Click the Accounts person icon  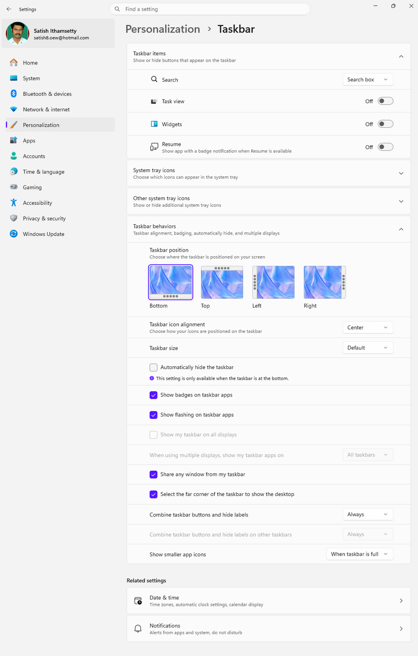pyautogui.click(x=14, y=156)
